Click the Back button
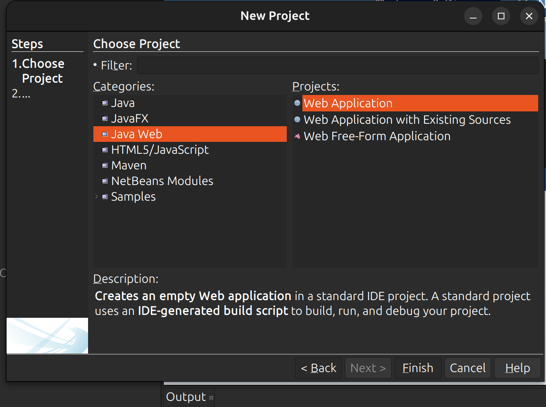This screenshot has height=407, width=546. [x=318, y=368]
